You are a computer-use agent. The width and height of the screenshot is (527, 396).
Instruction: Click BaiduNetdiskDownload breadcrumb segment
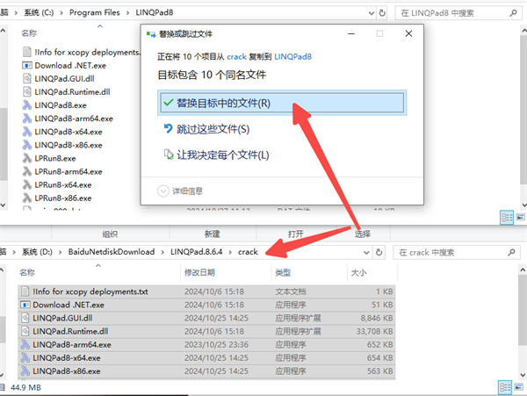tap(112, 252)
